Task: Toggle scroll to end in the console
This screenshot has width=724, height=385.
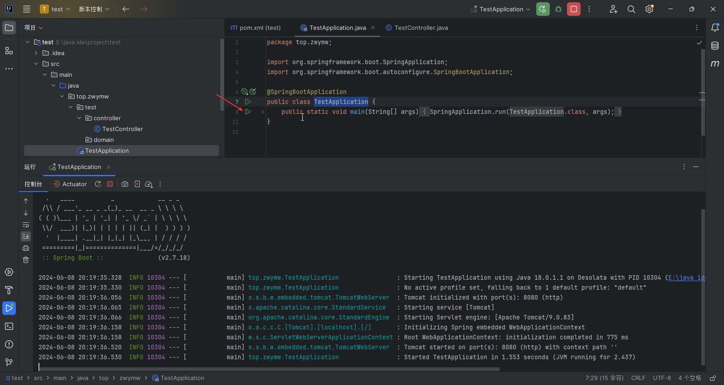Action: (26, 236)
